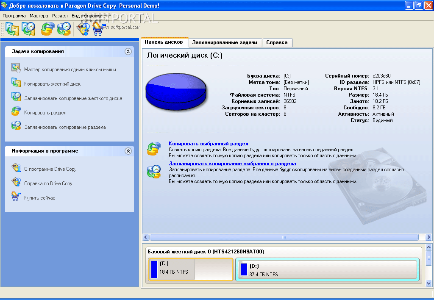Click the icon beside О программе Drive Copy
This screenshot has height=300, width=434.
[16, 167]
